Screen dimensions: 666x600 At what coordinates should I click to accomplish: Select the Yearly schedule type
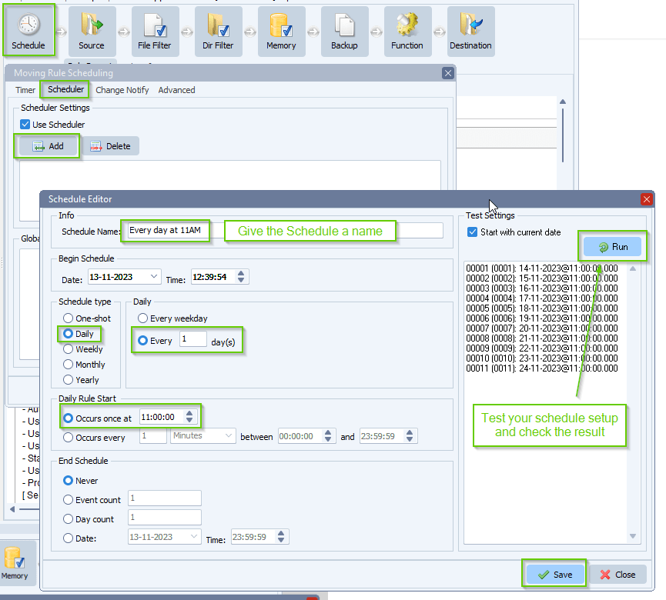point(68,380)
